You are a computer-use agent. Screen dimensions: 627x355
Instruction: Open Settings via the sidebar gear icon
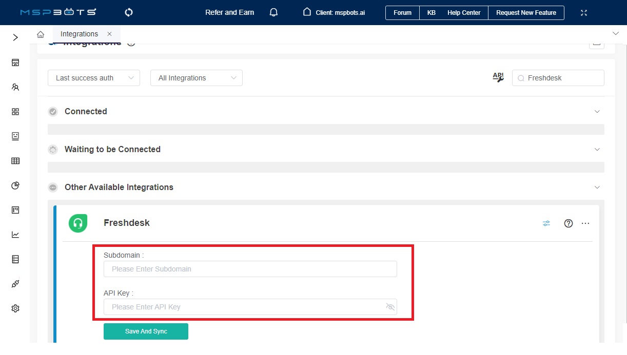pyautogui.click(x=15, y=308)
